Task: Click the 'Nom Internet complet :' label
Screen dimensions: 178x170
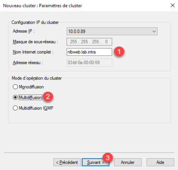Action: [33, 52]
